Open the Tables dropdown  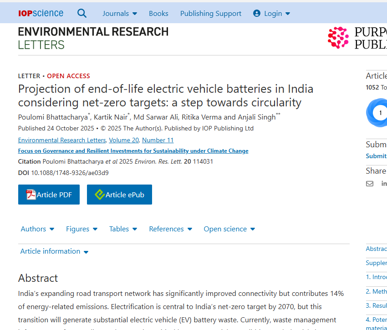click(x=123, y=229)
